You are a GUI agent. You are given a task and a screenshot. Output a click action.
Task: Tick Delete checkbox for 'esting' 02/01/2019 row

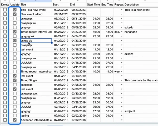pyautogui.click(x=5, y=115)
